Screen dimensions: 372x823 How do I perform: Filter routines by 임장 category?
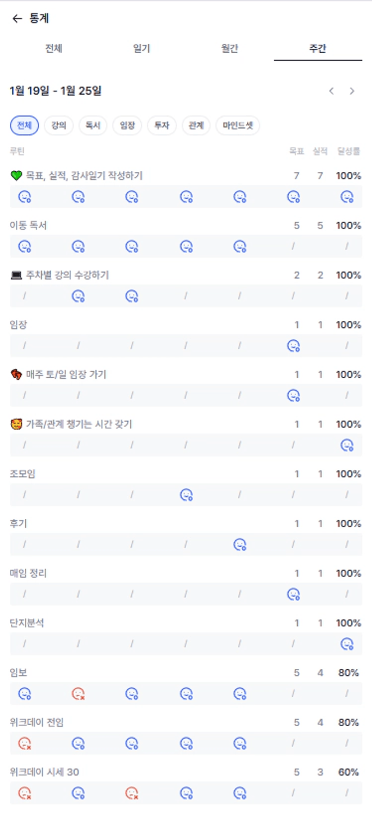click(x=127, y=125)
